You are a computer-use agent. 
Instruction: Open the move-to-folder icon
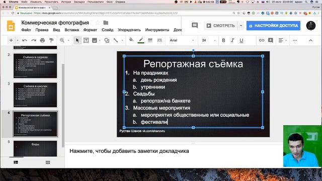click(106, 23)
